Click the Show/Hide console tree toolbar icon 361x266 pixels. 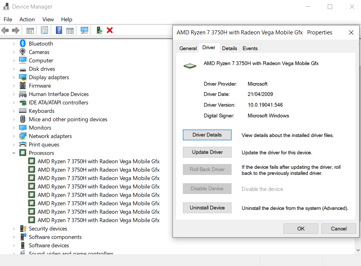tap(30, 30)
